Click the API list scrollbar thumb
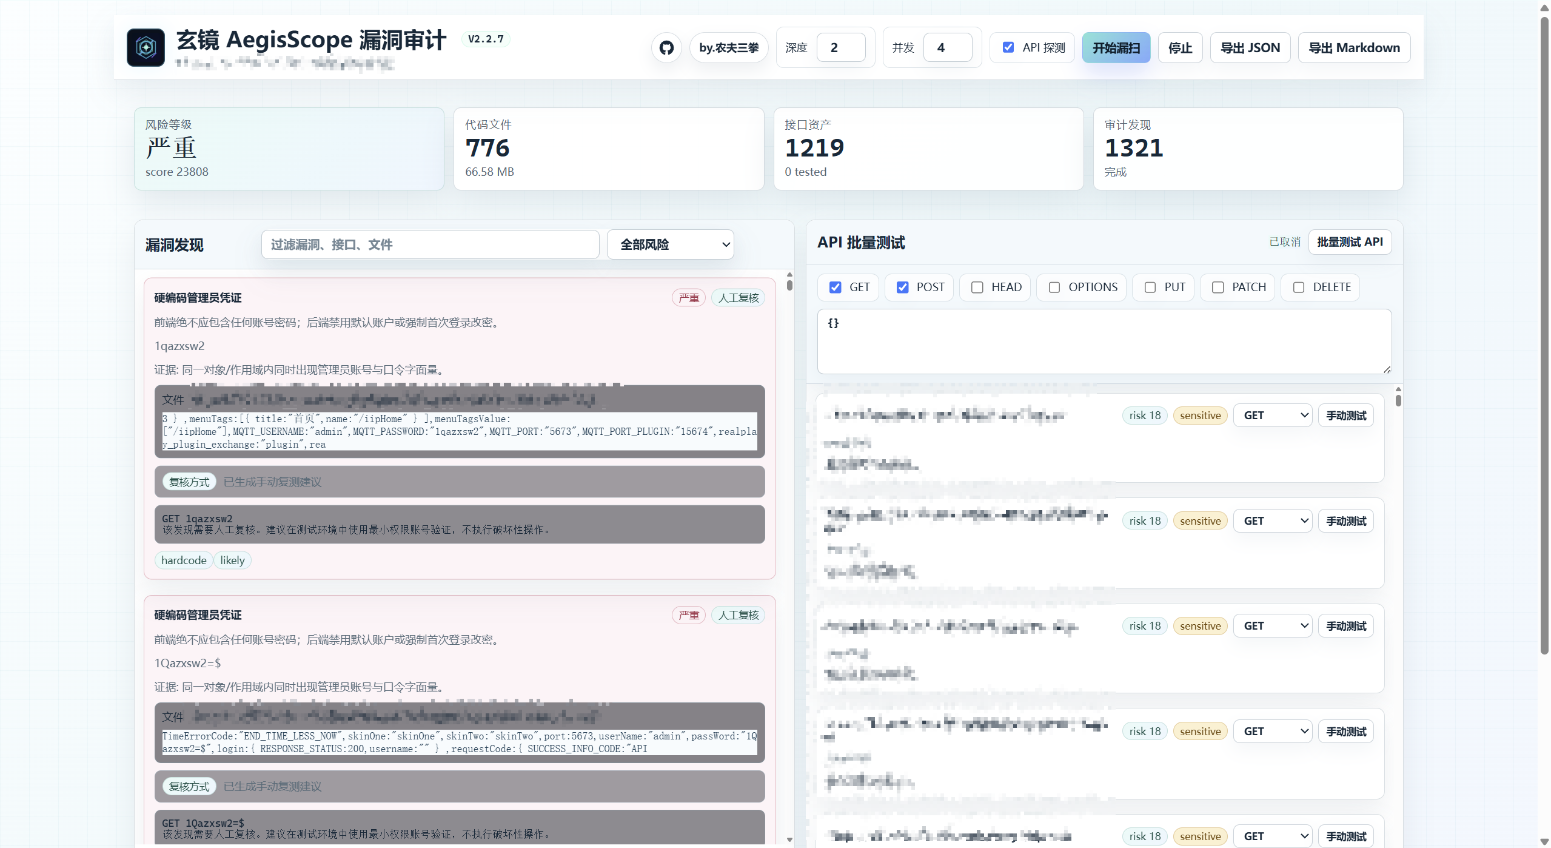Screen dimensions: 1551x848 click(1398, 400)
